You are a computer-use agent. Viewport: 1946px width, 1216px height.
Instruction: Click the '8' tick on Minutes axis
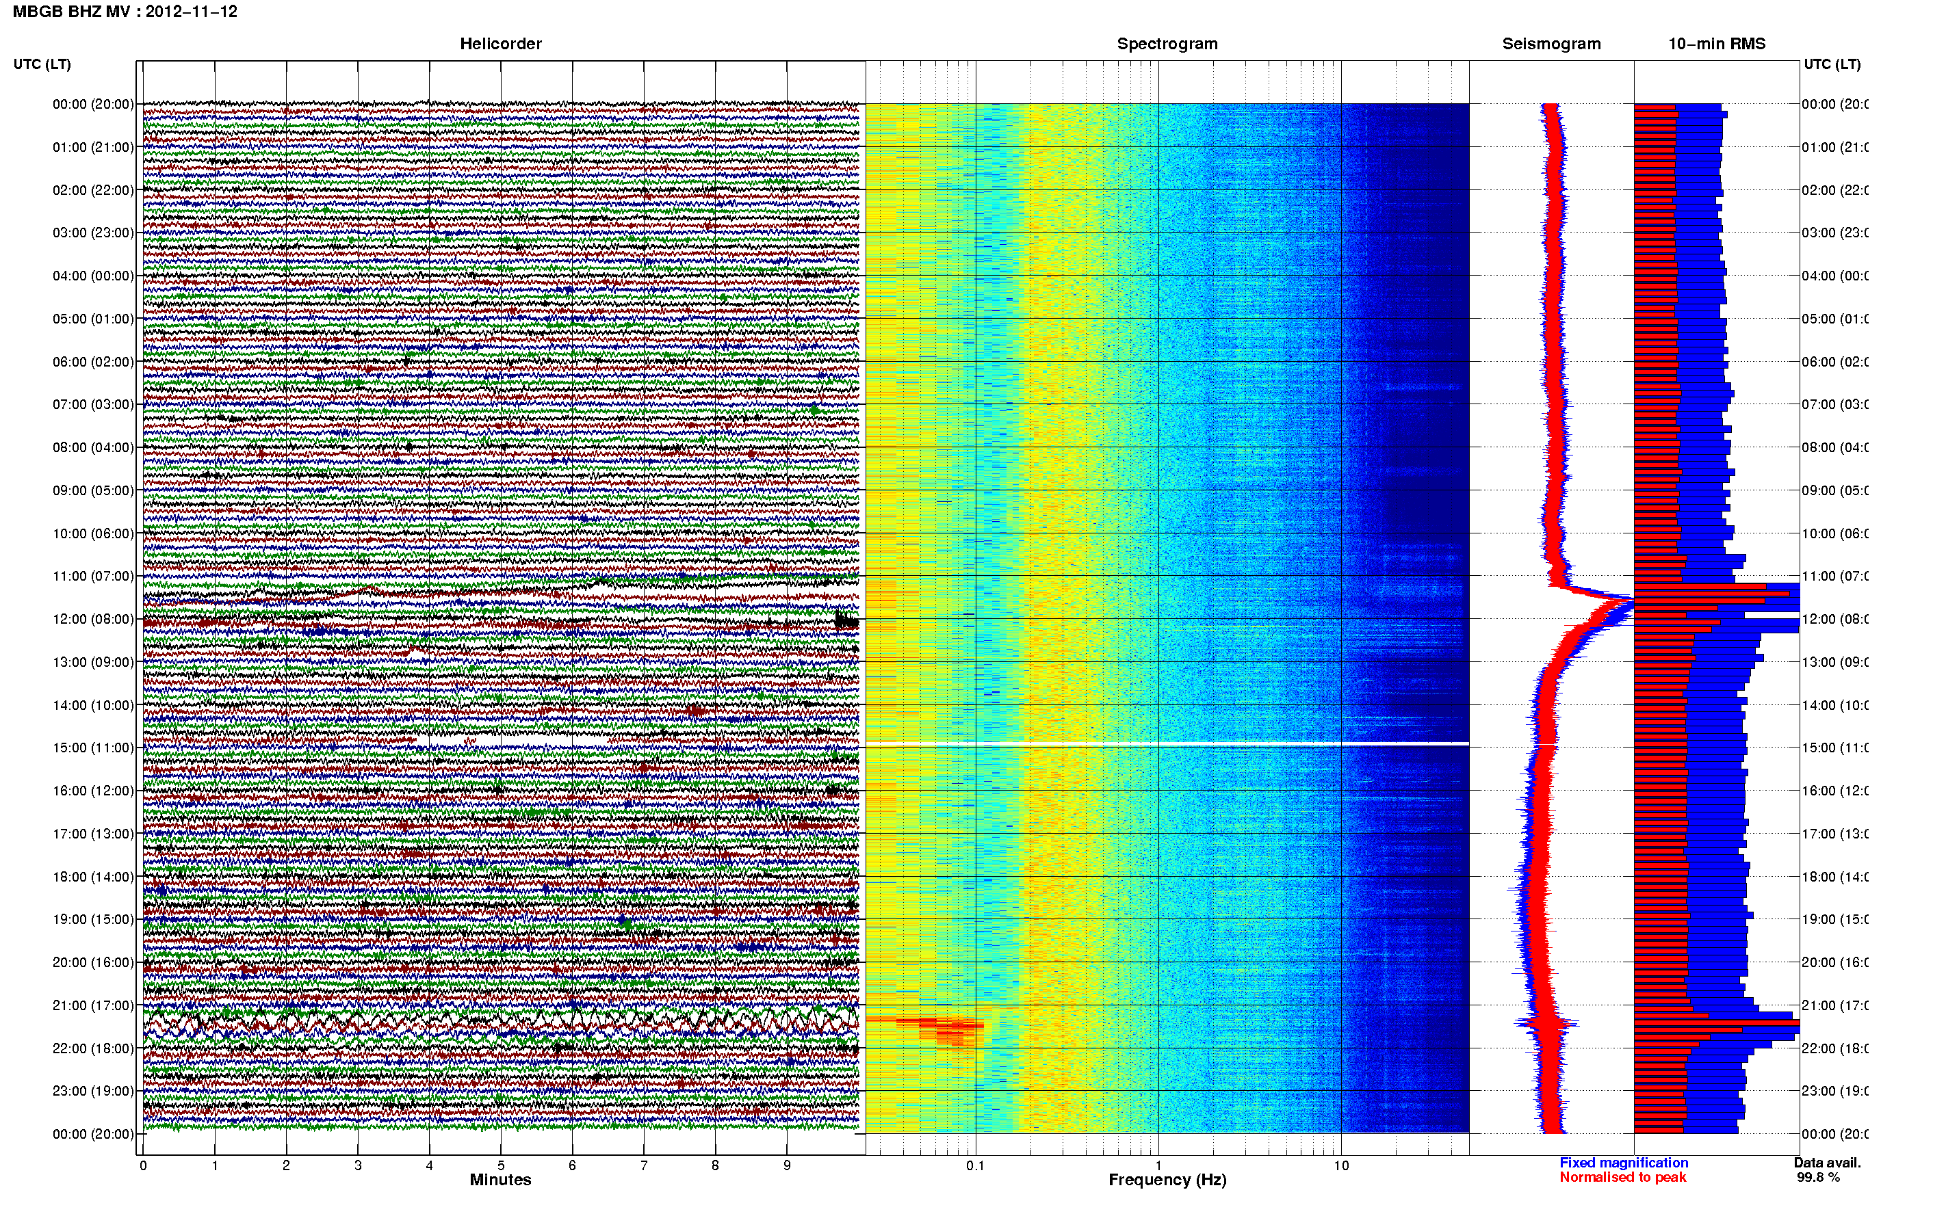click(715, 1165)
